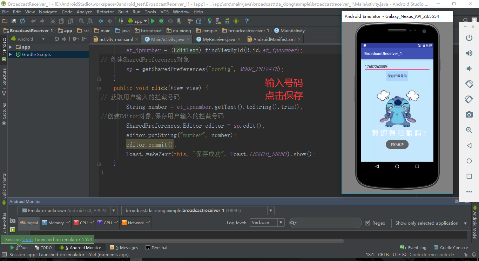Toggle tool window quick access in status bar

pyautogui.click(x=4, y=255)
